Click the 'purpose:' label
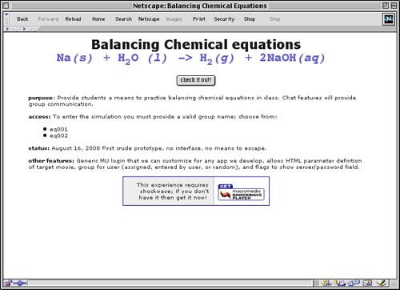Screen dimensions: 400x290 pyautogui.click(x=42, y=98)
